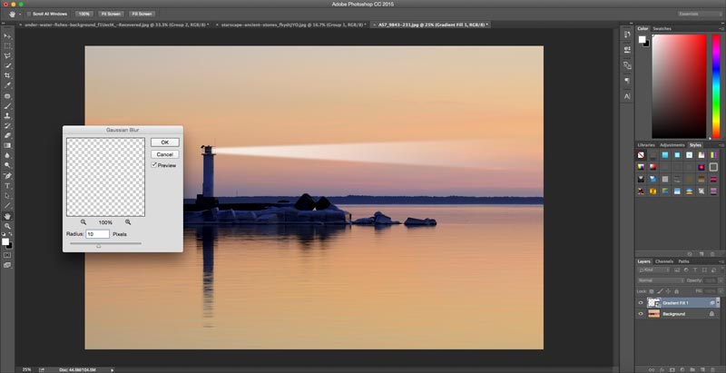Open the status bar info arrow
This screenshot has width=726, height=373.
[x=112, y=369]
